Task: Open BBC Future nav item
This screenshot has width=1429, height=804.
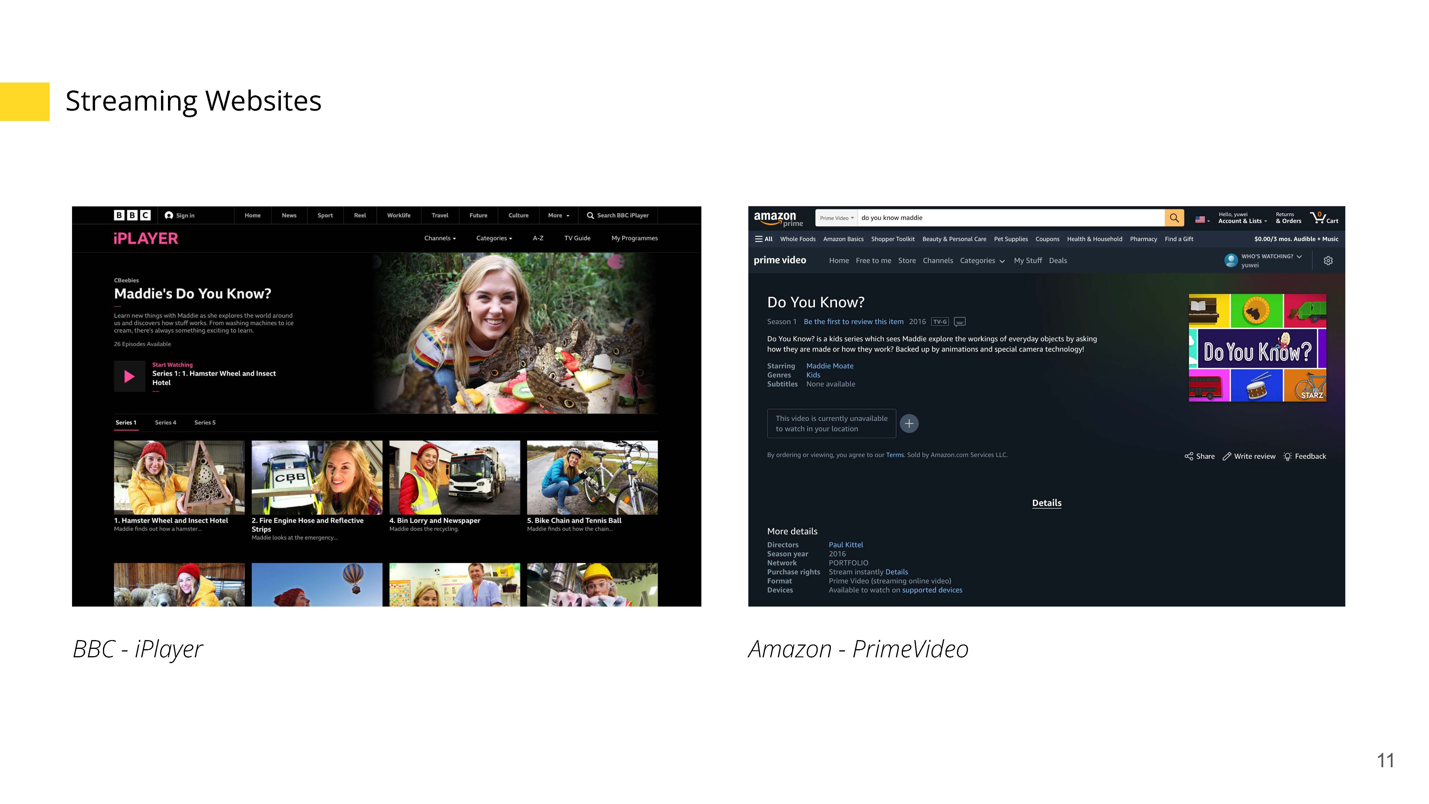Action: click(478, 215)
